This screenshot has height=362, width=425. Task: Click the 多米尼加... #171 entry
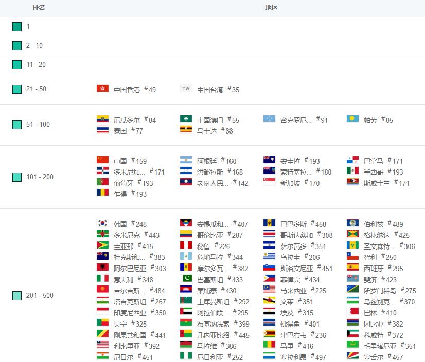131,172
